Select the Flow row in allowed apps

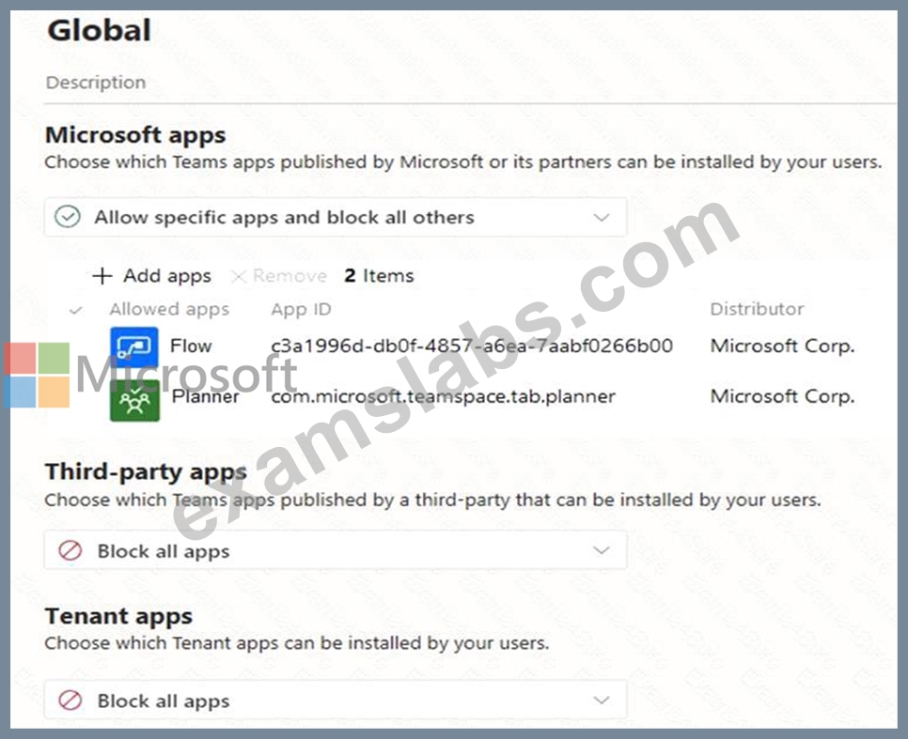[463, 346]
